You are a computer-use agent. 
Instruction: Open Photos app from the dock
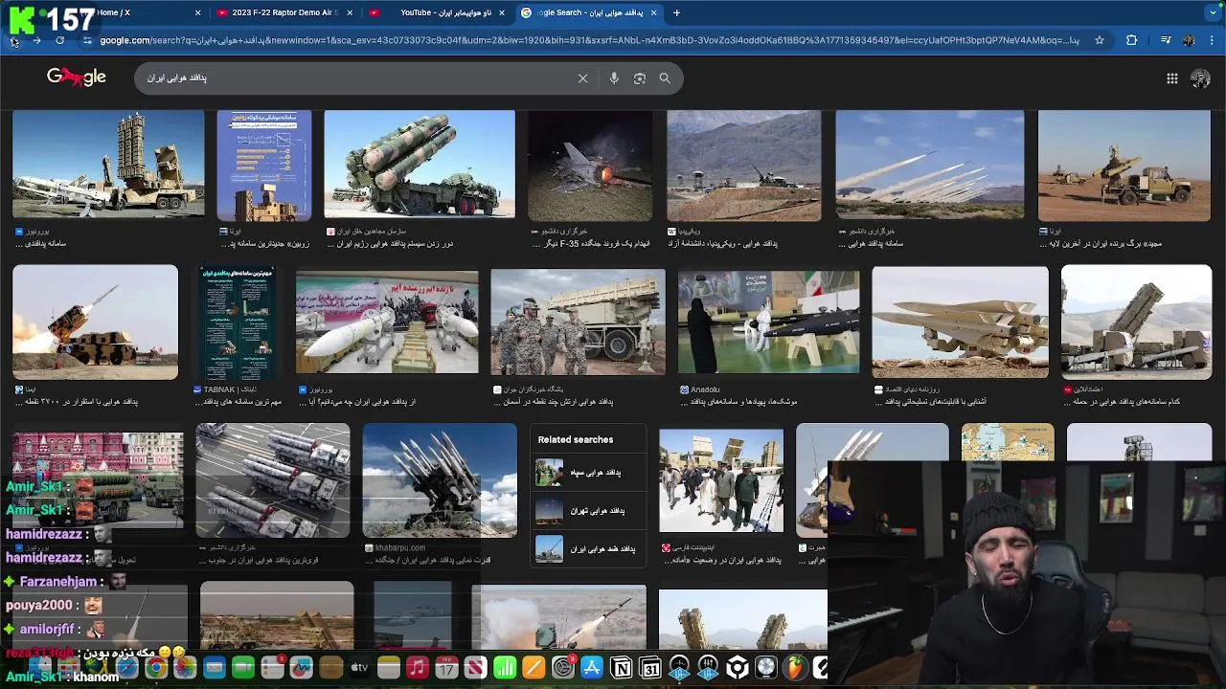point(185,668)
